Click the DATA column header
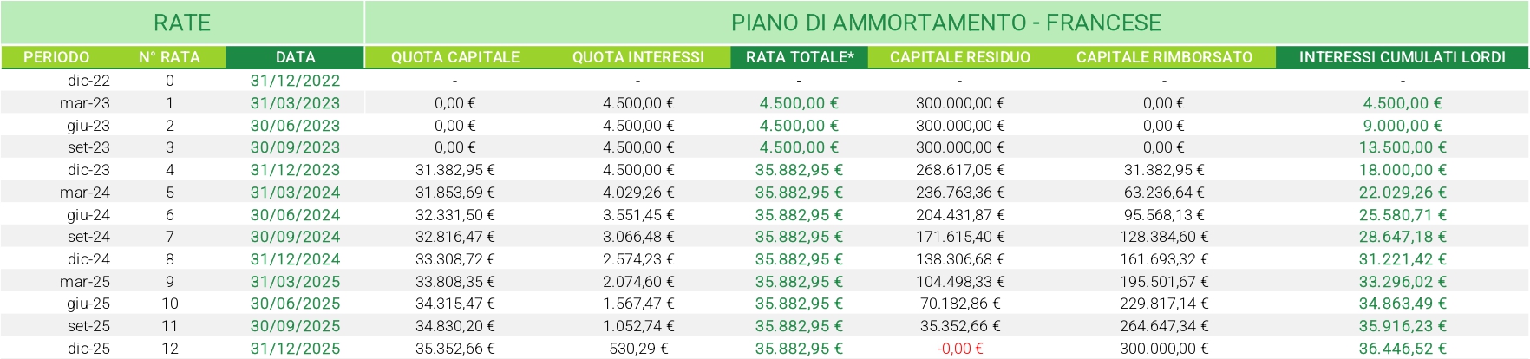 click(x=295, y=57)
